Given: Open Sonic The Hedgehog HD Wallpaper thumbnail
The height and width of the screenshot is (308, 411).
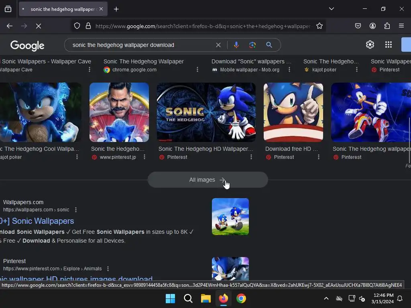Looking at the screenshot, I should click(206, 112).
